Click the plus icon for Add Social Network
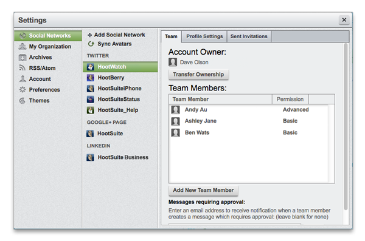This screenshot has width=365, height=241. 89,35
